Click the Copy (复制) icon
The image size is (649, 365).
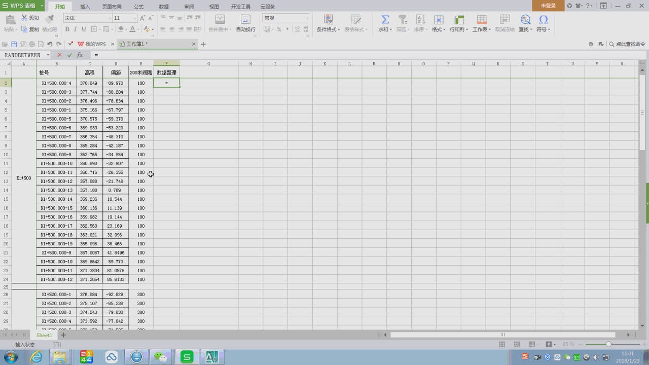point(24,29)
